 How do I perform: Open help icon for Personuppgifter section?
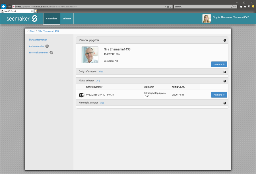pyautogui.click(x=225, y=41)
